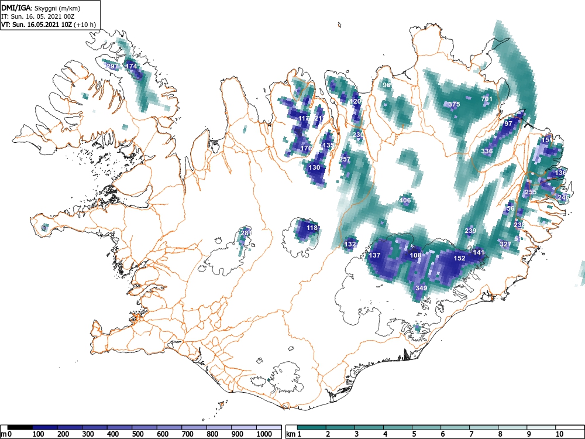Click the dark teal 1–2 km swatch
Viewport: 585px width, 439px height.
pos(312,427)
